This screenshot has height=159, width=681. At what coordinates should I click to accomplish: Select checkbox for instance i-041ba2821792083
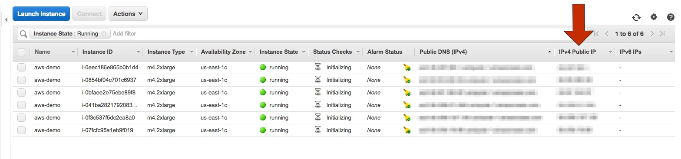point(21,105)
